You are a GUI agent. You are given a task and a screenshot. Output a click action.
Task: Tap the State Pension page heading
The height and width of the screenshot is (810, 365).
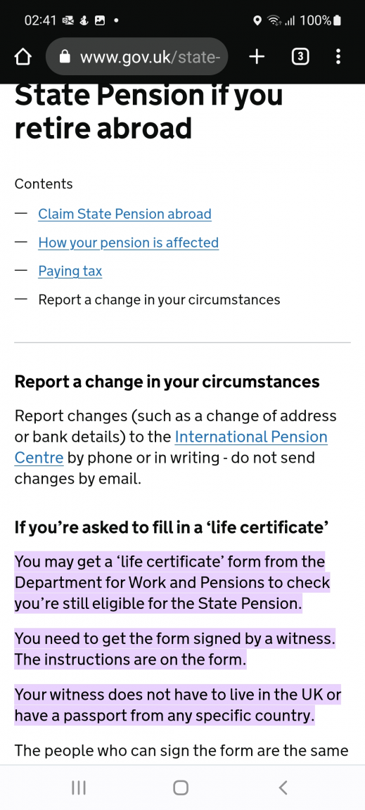coord(149,111)
